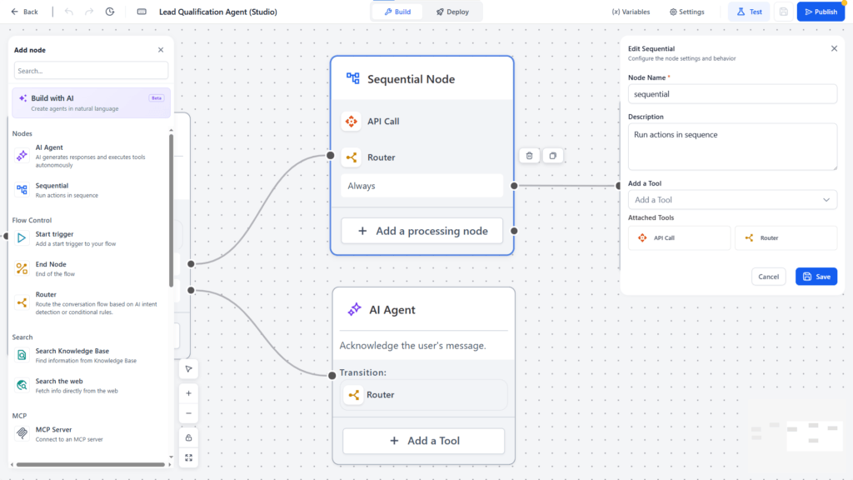Redo the last change
Viewport: 853px width, 480px height.
tap(89, 12)
